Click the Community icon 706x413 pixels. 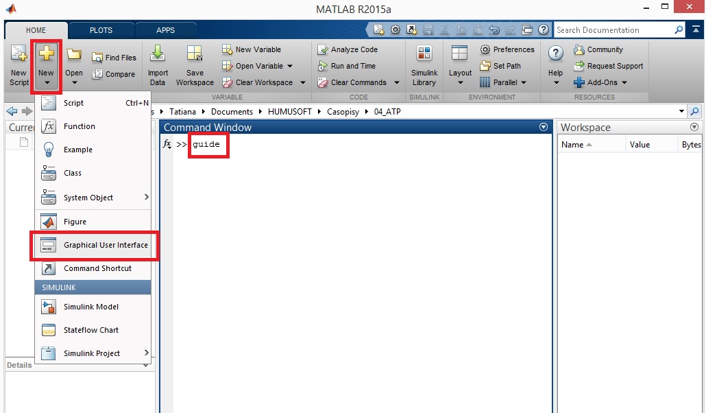[579, 49]
